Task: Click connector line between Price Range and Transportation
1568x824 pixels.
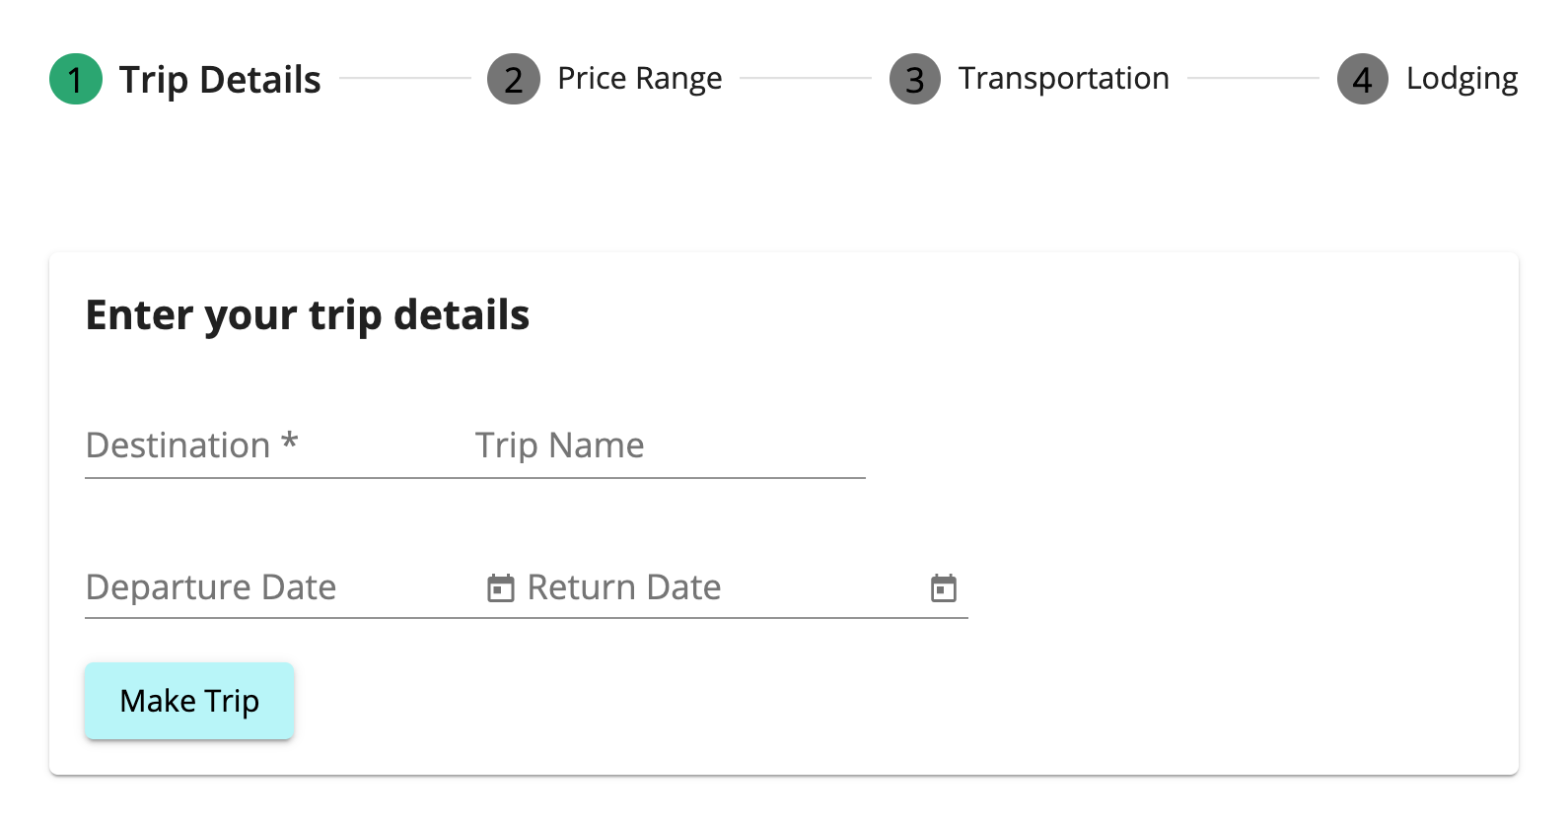Action: pyautogui.click(x=806, y=78)
